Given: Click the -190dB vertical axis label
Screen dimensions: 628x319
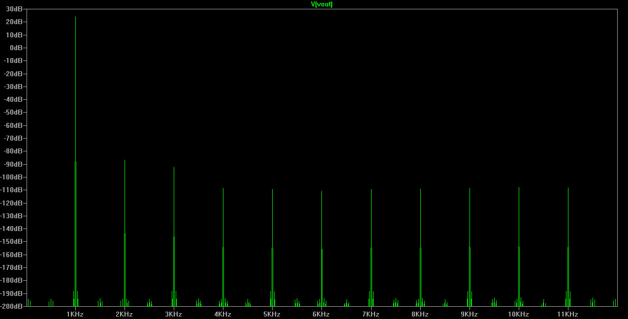Looking at the screenshot, I should coord(12,293).
